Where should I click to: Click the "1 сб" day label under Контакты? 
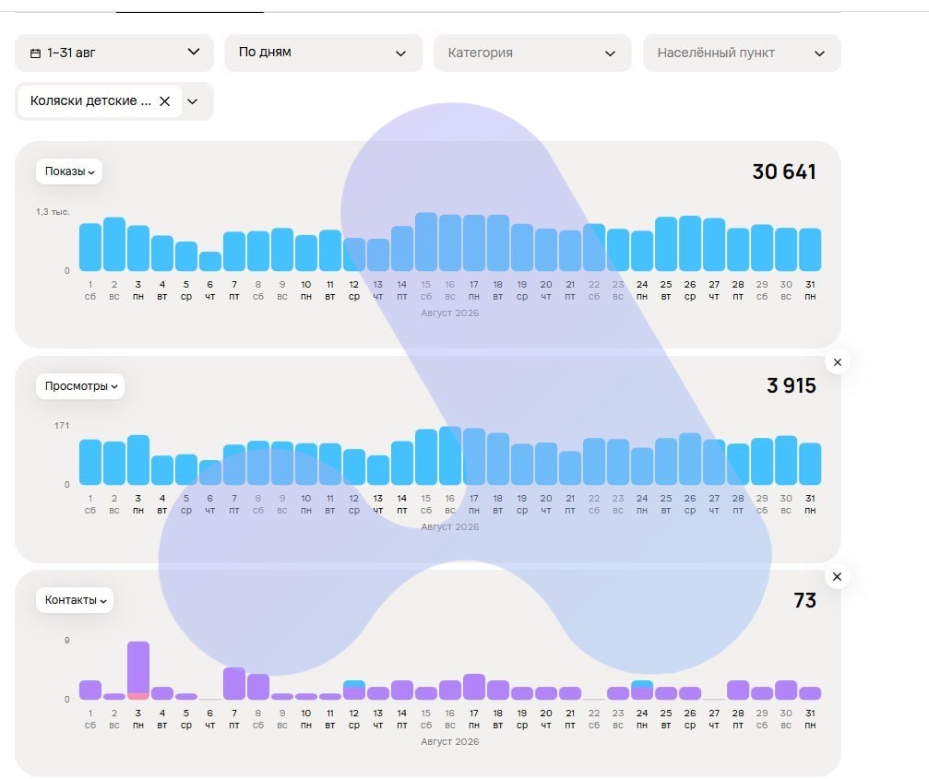(90, 719)
